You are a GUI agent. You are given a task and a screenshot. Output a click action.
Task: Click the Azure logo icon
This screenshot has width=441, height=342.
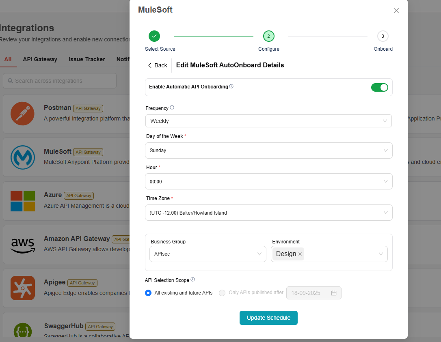coord(23,201)
